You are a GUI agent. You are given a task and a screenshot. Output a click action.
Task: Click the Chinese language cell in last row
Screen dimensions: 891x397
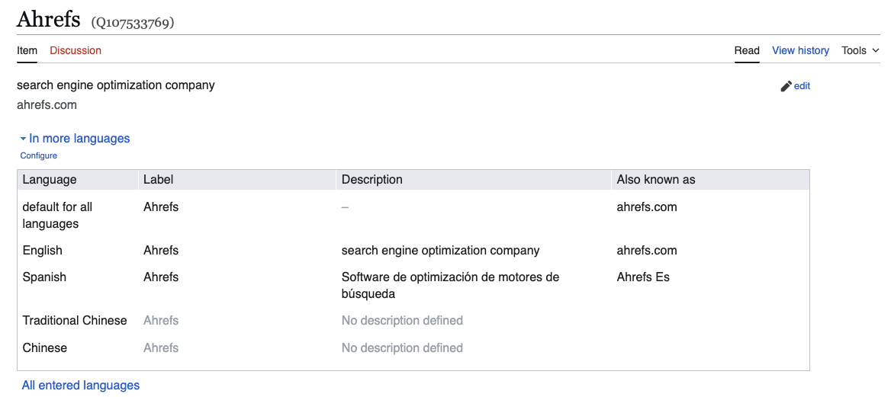click(45, 347)
